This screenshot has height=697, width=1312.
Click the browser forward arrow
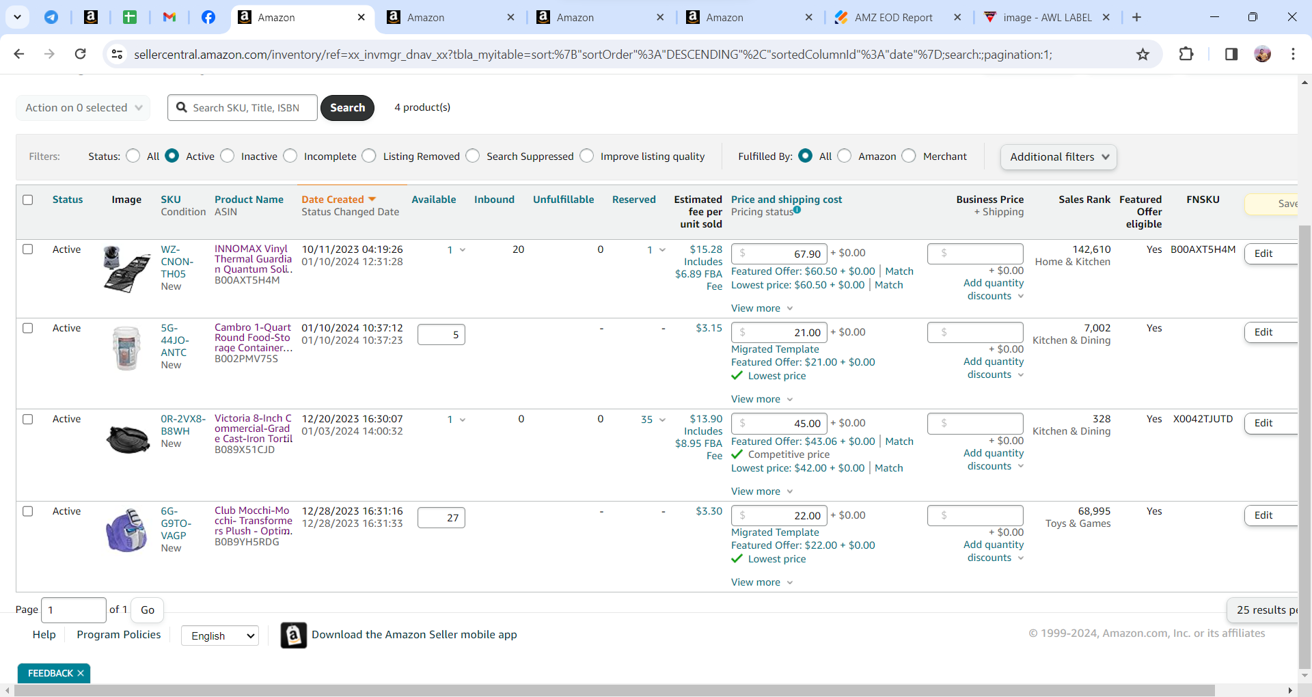click(x=49, y=54)
